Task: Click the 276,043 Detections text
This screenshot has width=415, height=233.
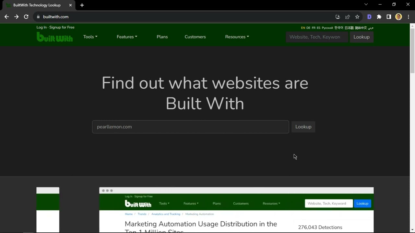Action: click(x=320, y=227)
